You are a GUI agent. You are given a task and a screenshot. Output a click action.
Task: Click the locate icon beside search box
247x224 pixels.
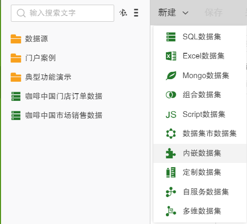click(123, 13)
